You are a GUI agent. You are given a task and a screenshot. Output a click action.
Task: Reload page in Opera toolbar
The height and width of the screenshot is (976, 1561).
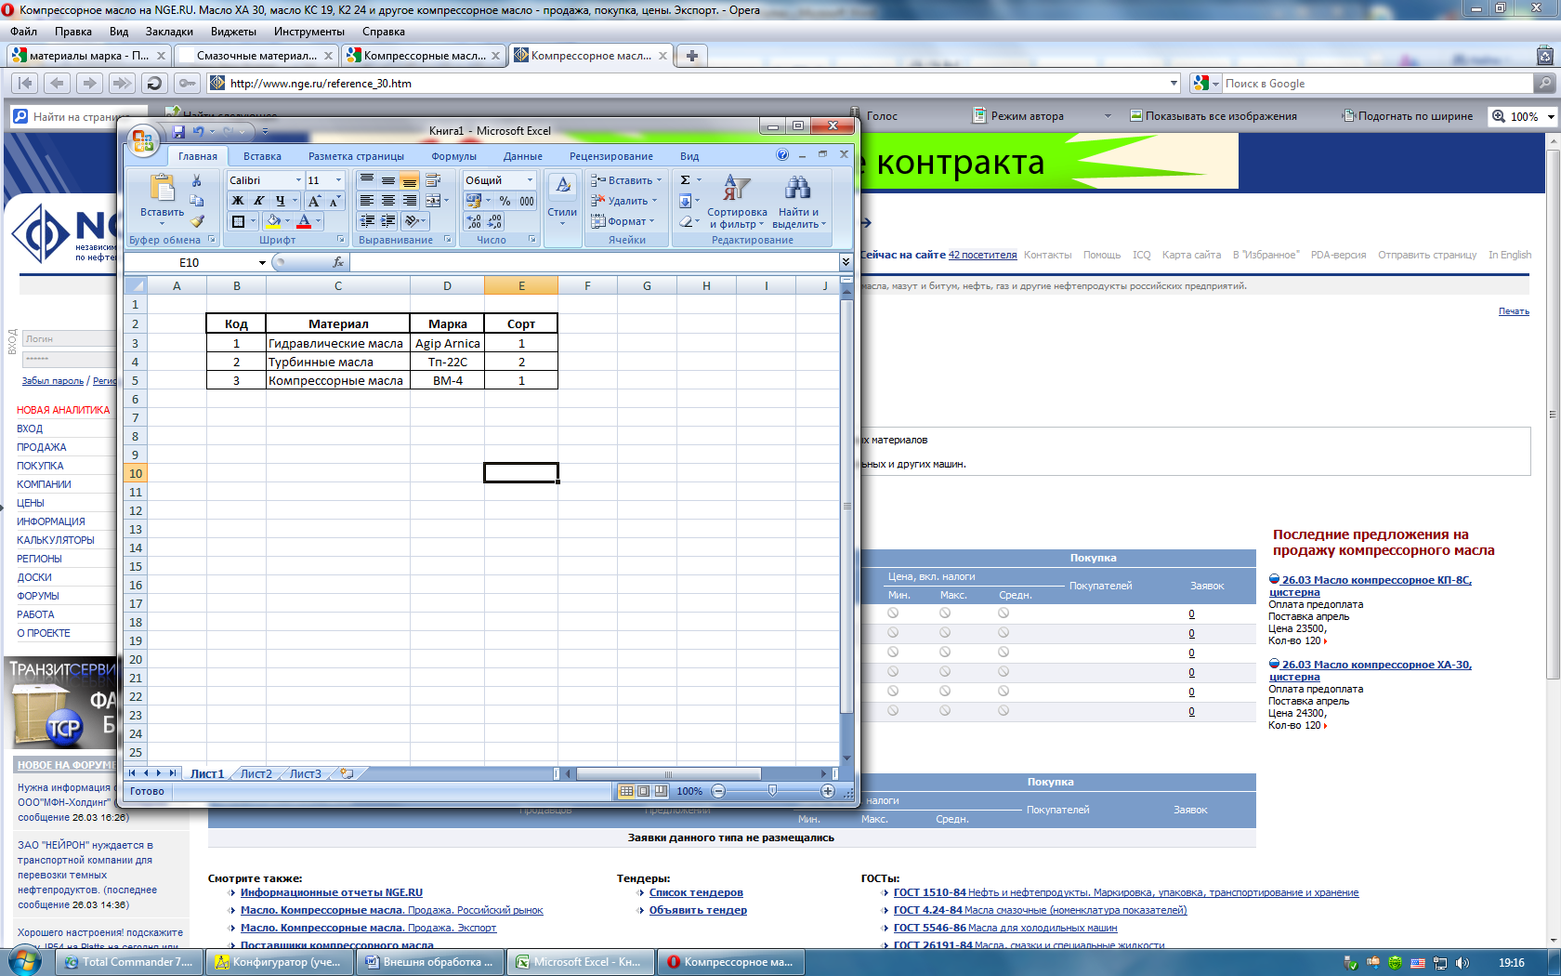point(154,83)
